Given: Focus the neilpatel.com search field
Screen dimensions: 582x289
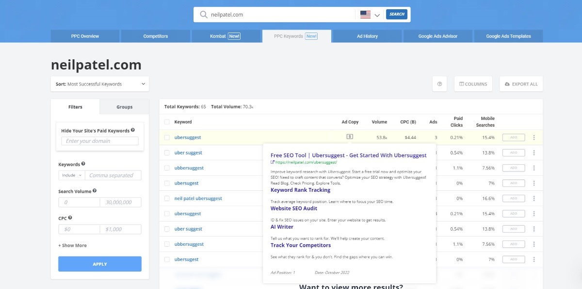Looking at the screenshot, I should pyautogui.click(x=281, y=15).
